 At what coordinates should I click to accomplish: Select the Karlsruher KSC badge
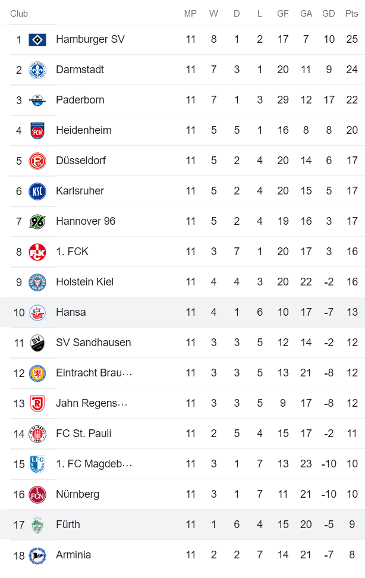point(36,191)
